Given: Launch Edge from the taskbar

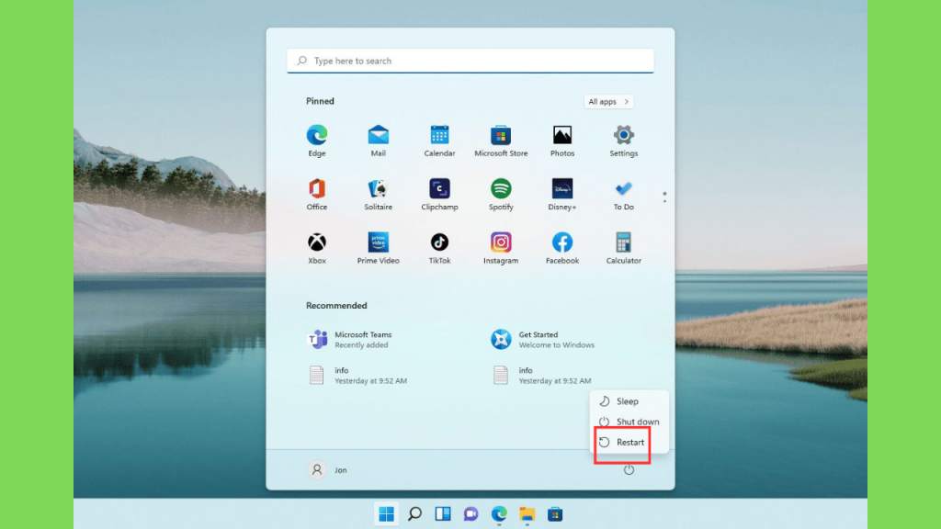Looking at the screenshot, I should click(499, 514).
